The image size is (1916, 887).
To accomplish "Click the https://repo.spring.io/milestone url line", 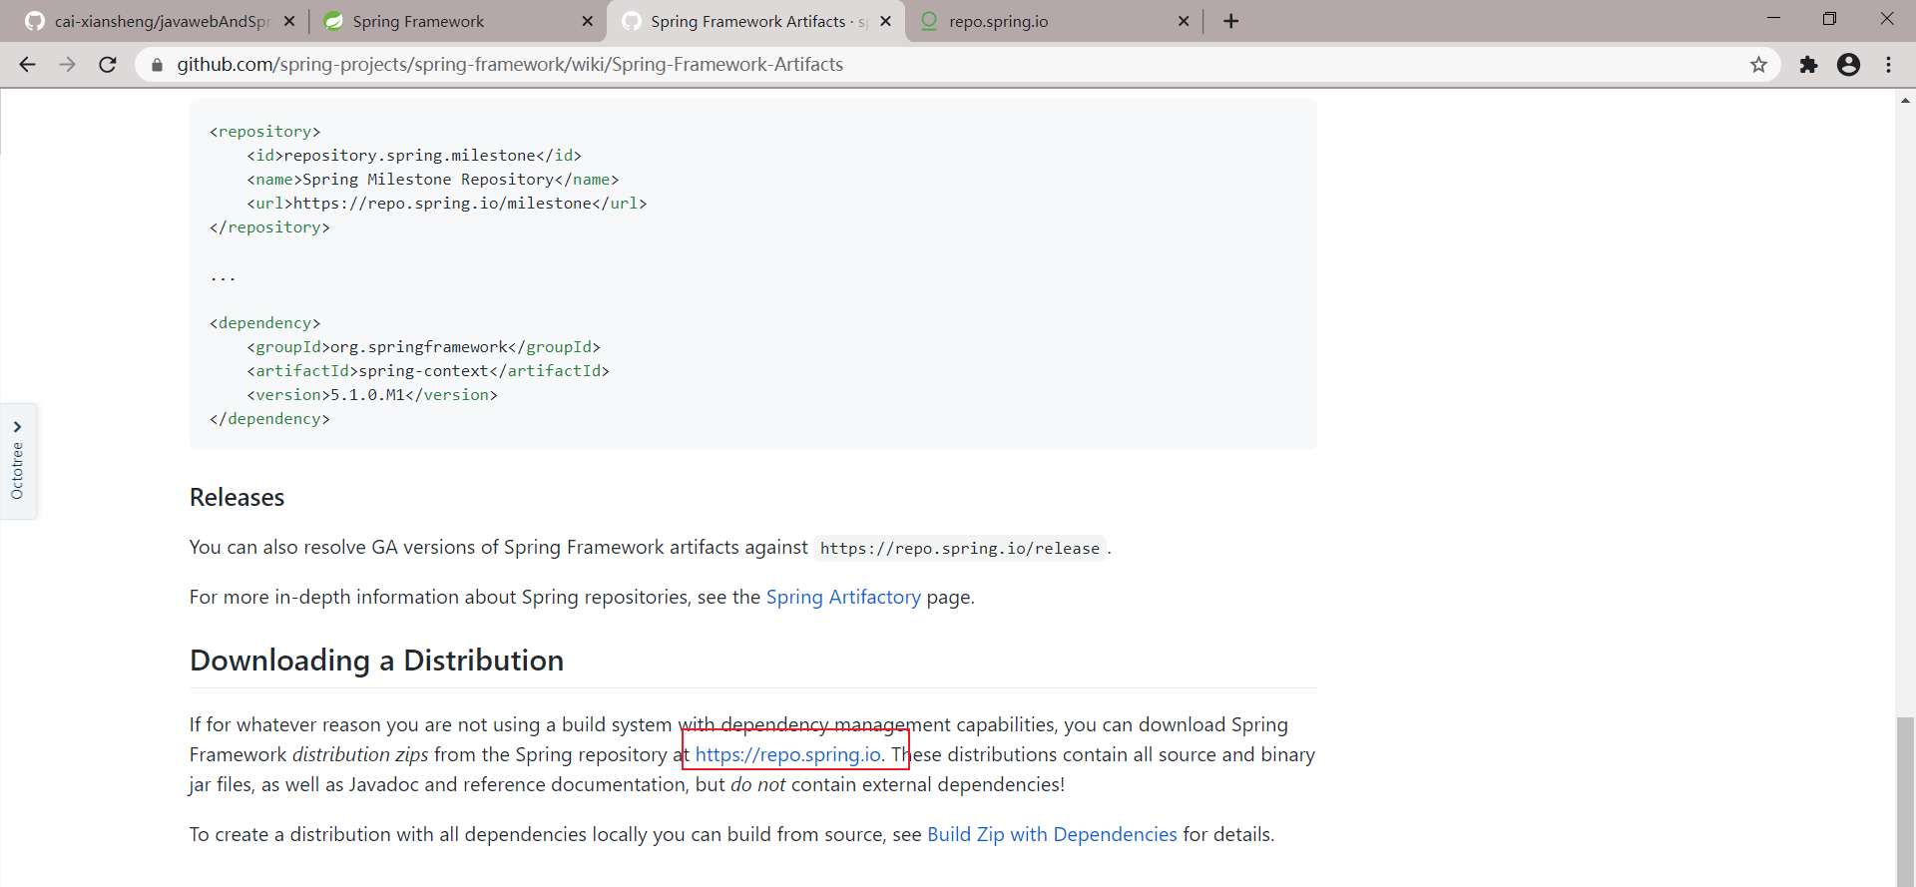I will (447, 204).
